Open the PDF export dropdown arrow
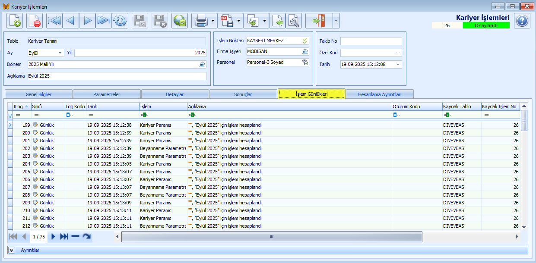The width and height of the screenshot is (536, 263). coord(238,21)
